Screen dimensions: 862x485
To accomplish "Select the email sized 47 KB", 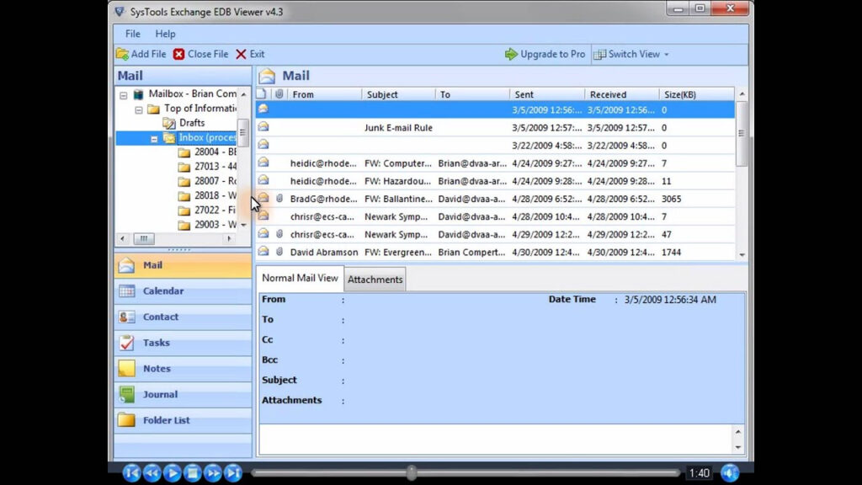I will click(495, 234).
